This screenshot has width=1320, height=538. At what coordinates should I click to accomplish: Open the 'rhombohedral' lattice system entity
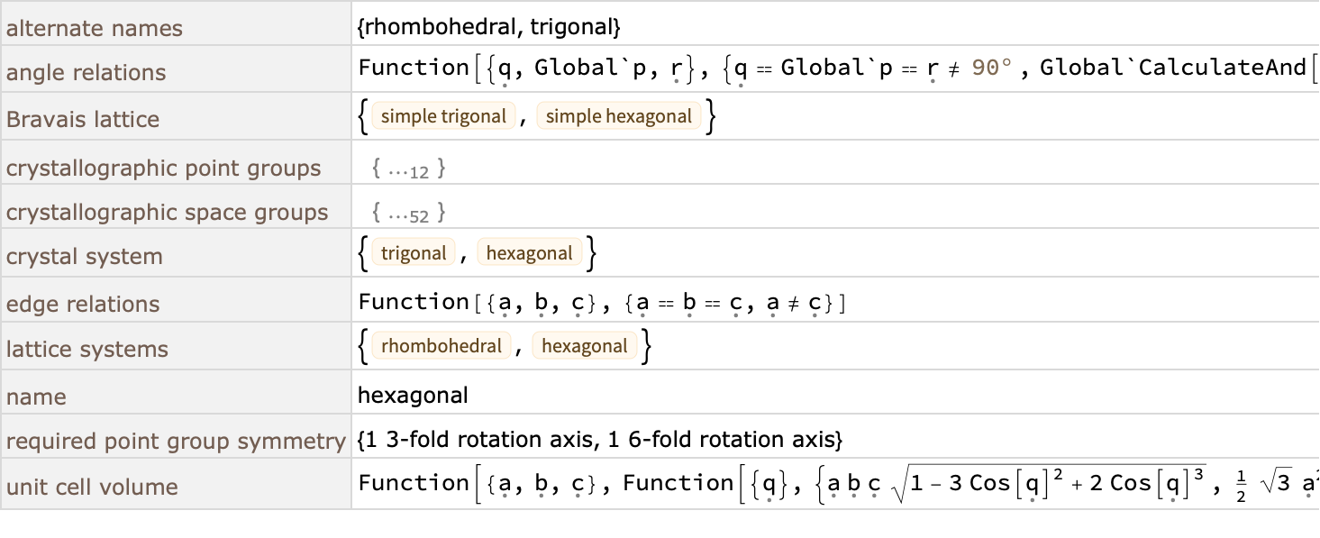[442, 346]
